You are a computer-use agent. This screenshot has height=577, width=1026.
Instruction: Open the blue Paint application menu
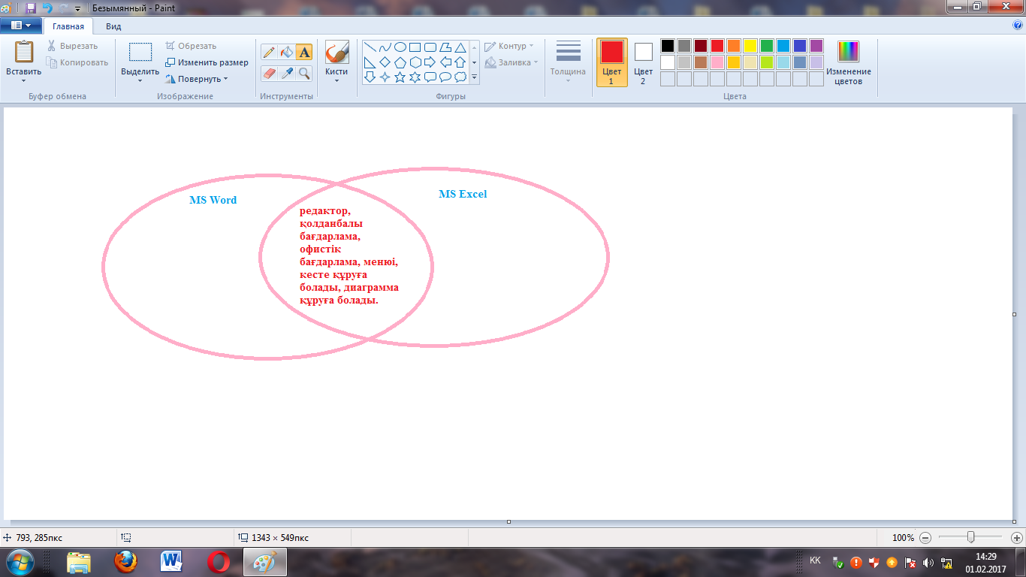pos(21,26)
